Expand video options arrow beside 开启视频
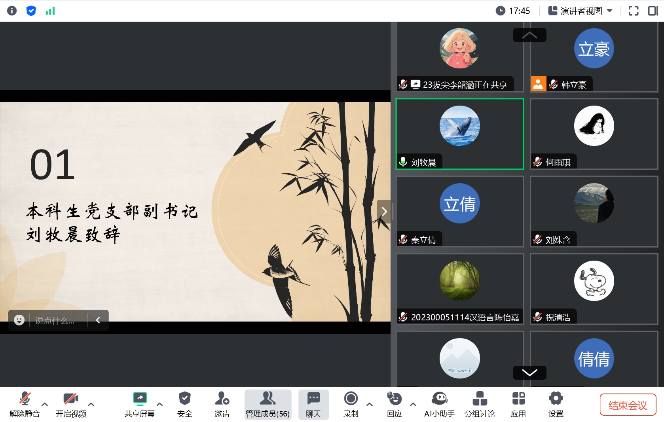Viewport: 664px width, 422px height. click(91, 404)
